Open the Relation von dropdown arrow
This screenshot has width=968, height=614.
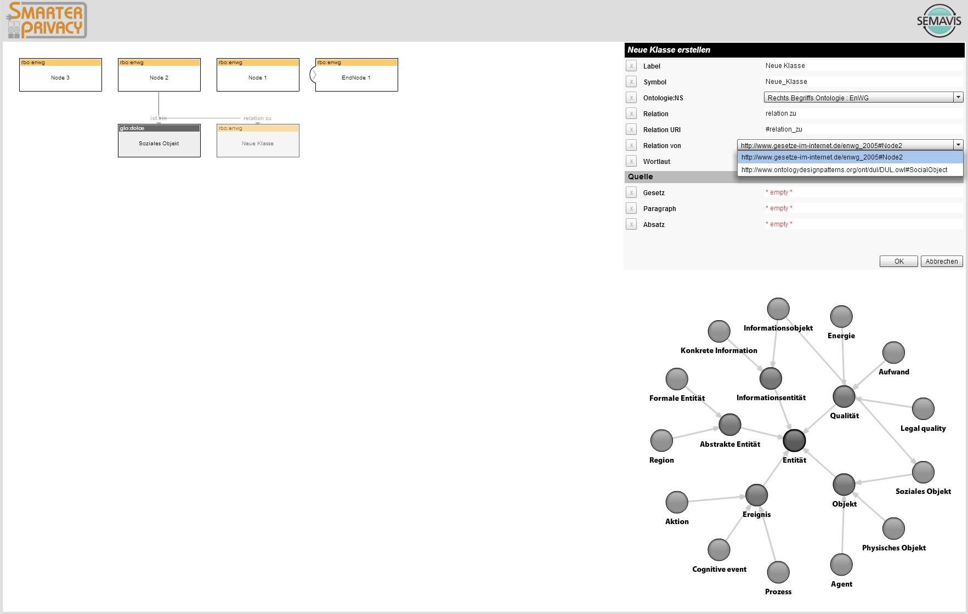click(959, 145)
